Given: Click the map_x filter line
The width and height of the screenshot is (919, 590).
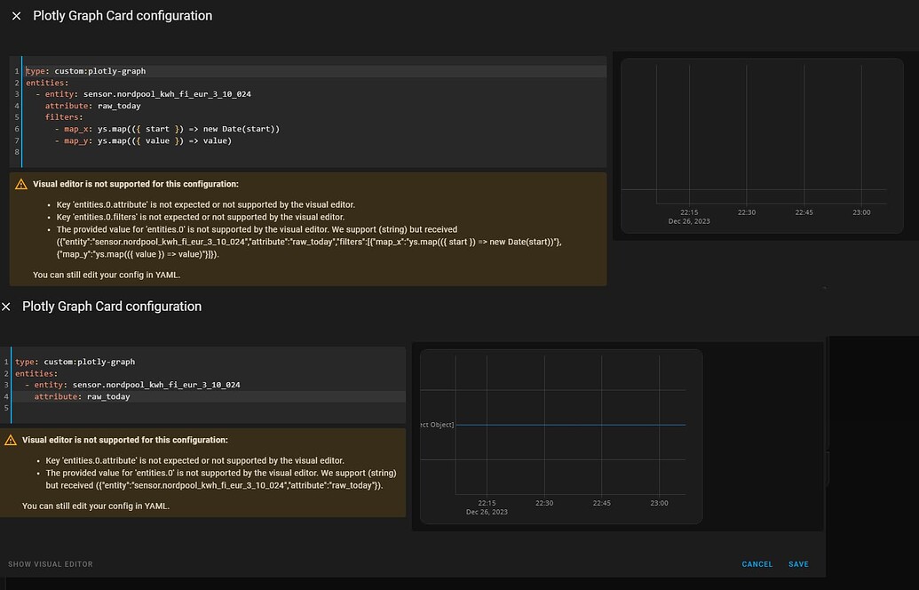Looking at the screenshot, I should click(167, 129).
